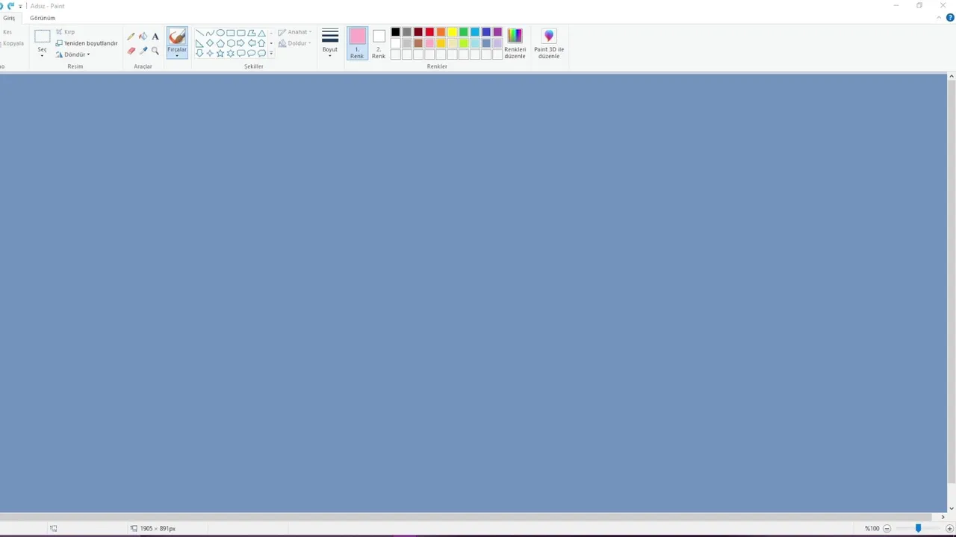
Task: Choose the Right triangle shape
Action: [199, 43]
